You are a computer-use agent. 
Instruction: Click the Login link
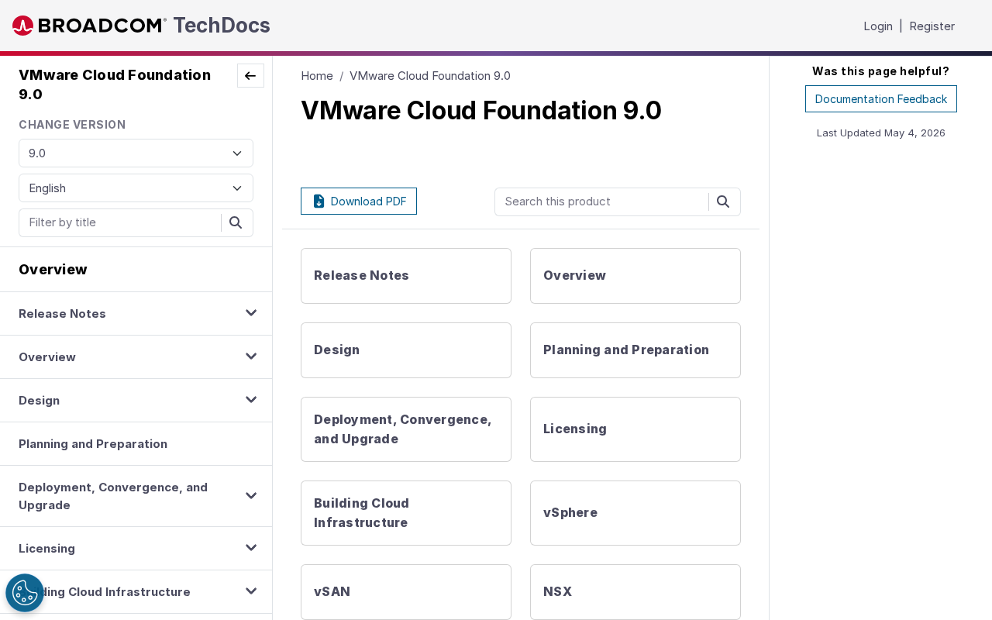pos(878,26)
